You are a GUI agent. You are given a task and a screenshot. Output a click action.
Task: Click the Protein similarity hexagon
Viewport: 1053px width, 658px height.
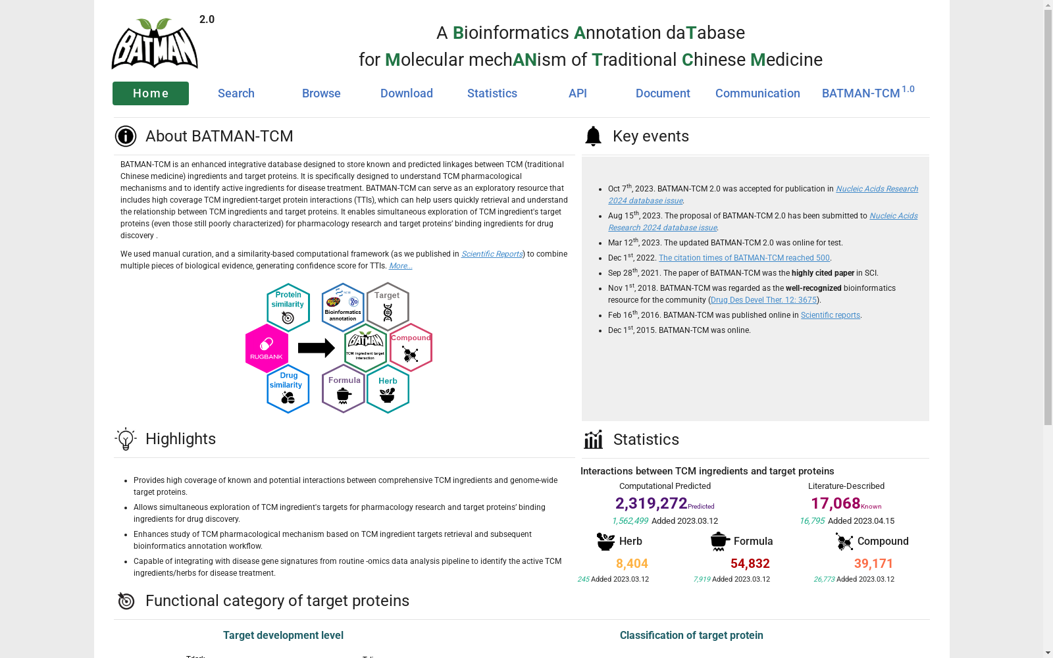click(x=288, y=307)
